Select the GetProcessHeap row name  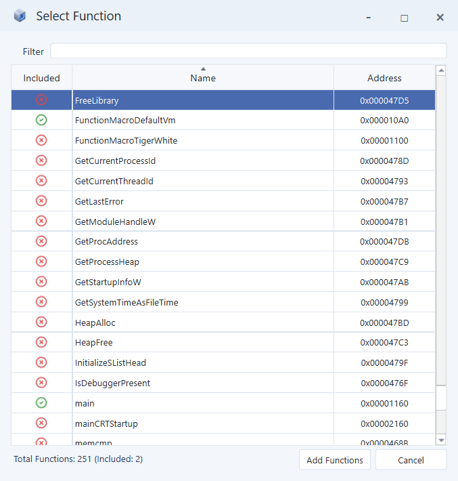pos(107,262)
